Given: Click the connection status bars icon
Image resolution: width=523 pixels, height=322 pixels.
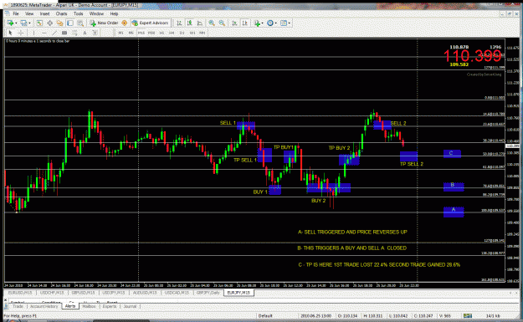Looking at the screenshot, I should click(x=468, y=315).
